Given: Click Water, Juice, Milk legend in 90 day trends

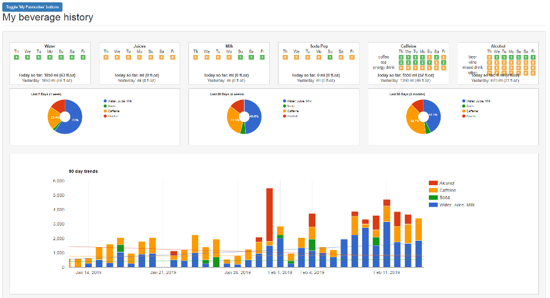Looking at the screenshot, I should 452,205.
